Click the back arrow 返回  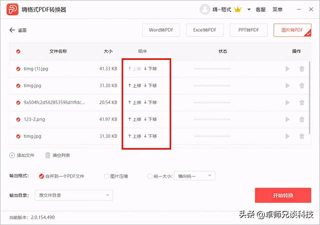12,30
